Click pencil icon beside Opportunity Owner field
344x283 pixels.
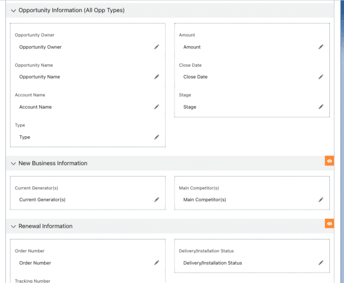(157, 47)
